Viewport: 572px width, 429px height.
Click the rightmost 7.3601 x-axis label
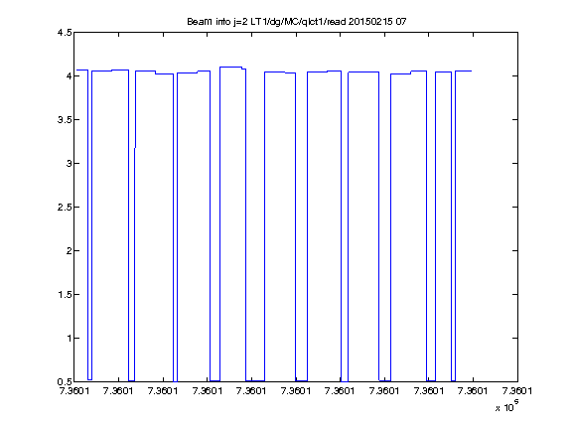point(517,391)
